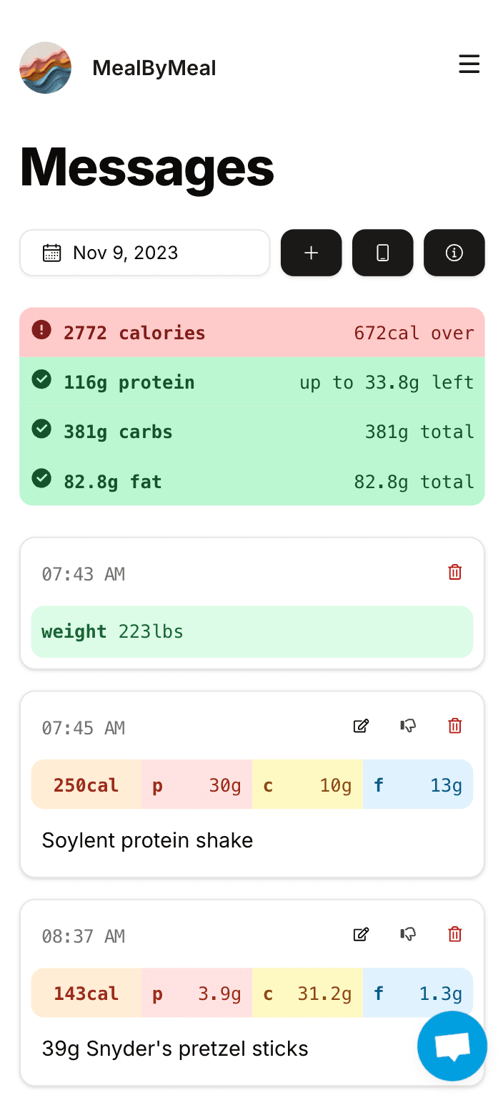Open the add meal entry button

pyautogui.click(x=311, y=253)
